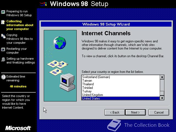Choose United Kingdom in the list

(x=121, y=95)
